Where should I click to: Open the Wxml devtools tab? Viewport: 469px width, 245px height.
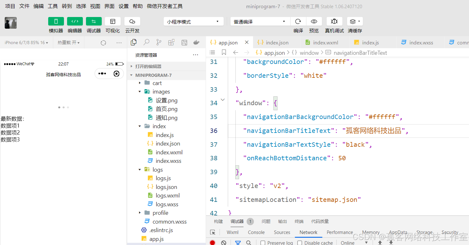coord(232,232)
